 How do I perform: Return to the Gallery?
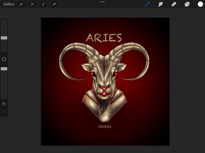pyautogui.click(x=9, y=4)
